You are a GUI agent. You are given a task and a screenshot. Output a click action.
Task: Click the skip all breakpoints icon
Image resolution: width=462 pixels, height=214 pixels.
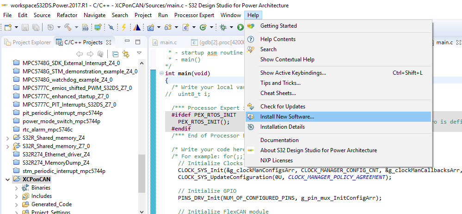point(111,27)
